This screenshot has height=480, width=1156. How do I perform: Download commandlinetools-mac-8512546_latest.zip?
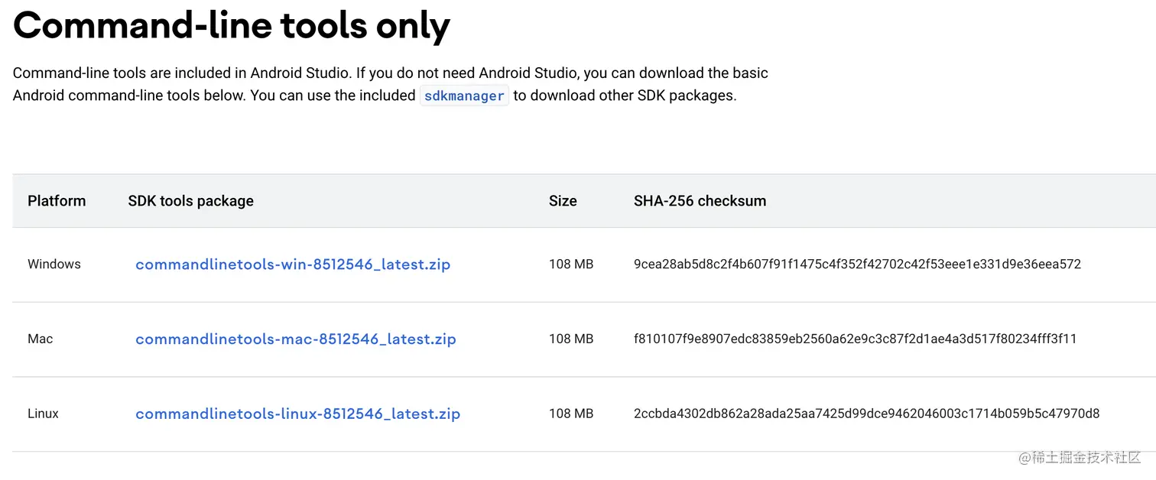pyautogui.click(x=295, y=339)
